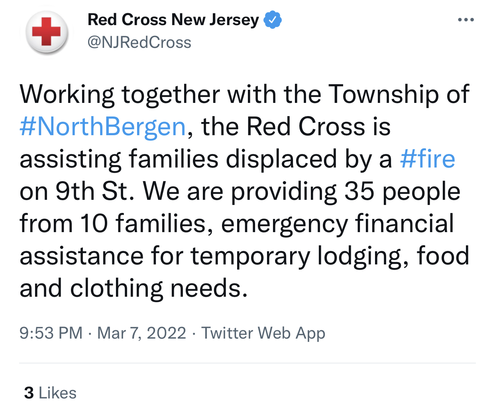The width and height of the screenshot is (495, 412).
Task: Click the tweet text "on 9th St."
Action: pos(77,191)
